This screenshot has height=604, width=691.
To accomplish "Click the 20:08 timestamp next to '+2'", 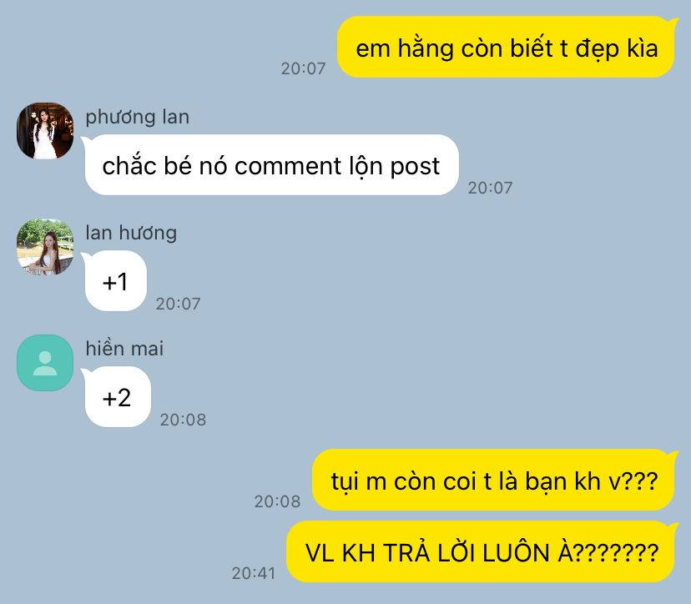I will coord(183,420).
